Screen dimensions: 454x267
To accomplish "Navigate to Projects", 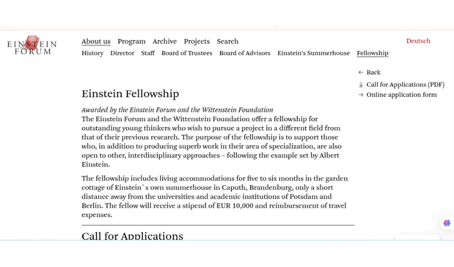I will click(197, 42).
